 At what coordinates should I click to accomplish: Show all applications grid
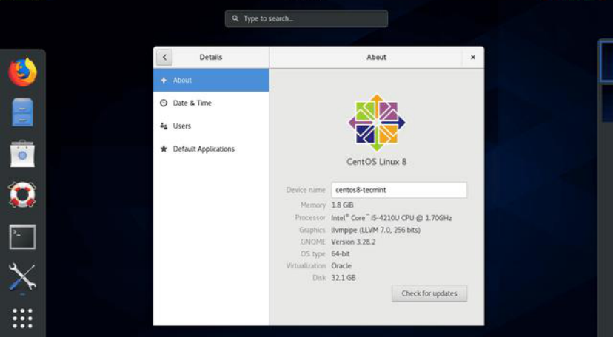(x=22, y=319)
